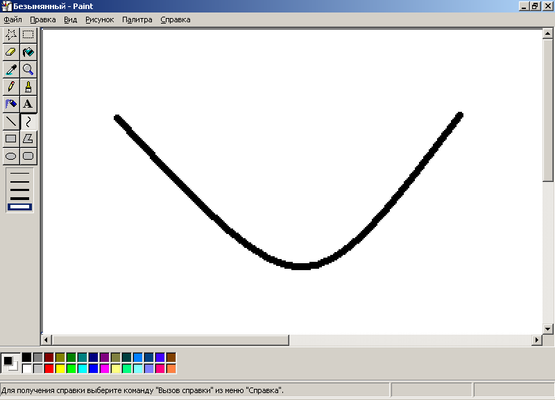Select the Curve tool
The width and height of the screenshot is (555, 400).
coord(28,122)
